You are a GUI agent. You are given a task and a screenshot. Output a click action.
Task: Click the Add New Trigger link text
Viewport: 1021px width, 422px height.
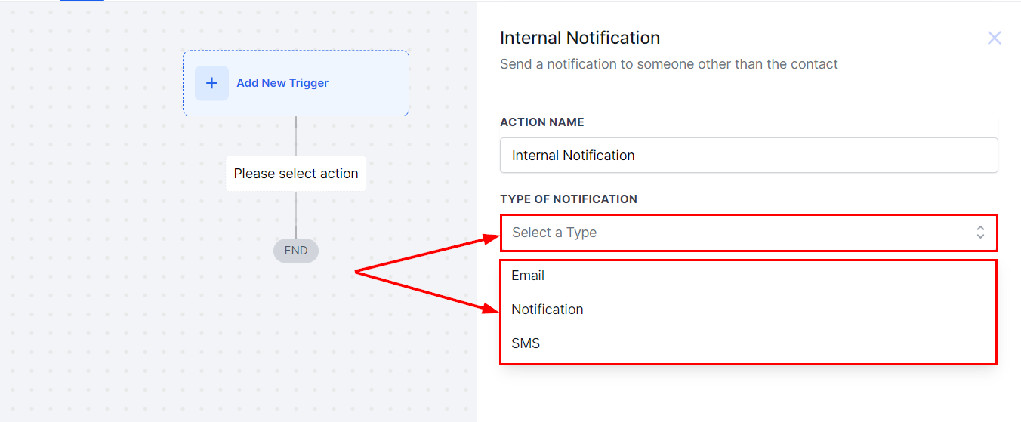282,83
